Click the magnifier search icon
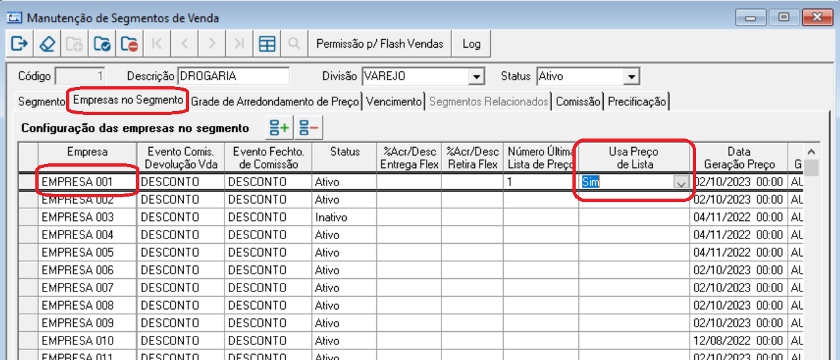The image size is (840, 360). click(x=294, y=44)
